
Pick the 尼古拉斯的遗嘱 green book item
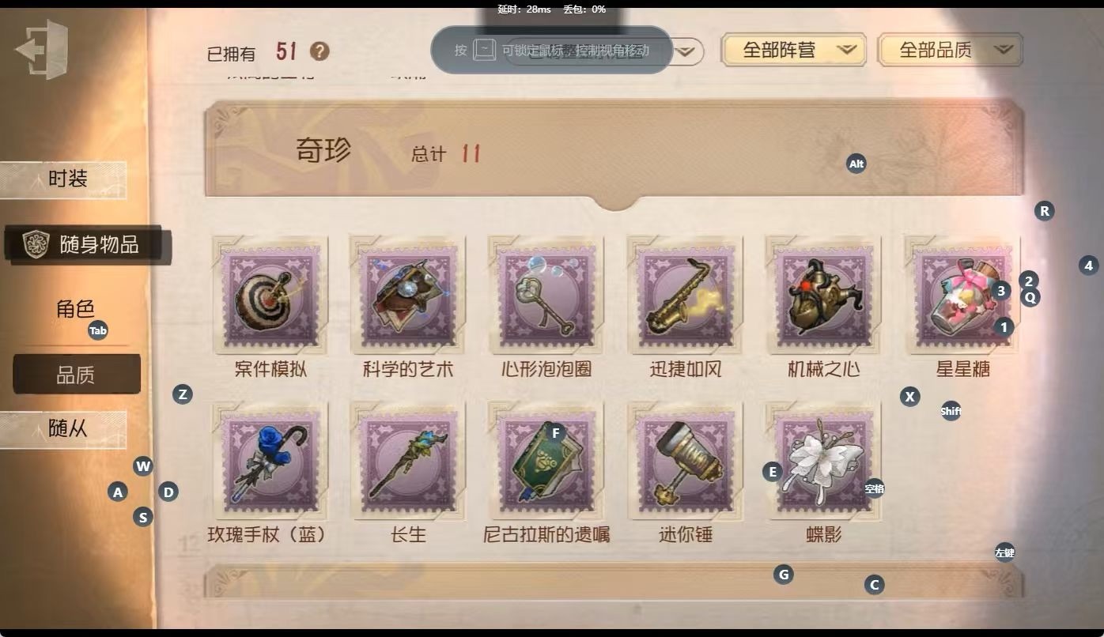[x=546, y=461]
